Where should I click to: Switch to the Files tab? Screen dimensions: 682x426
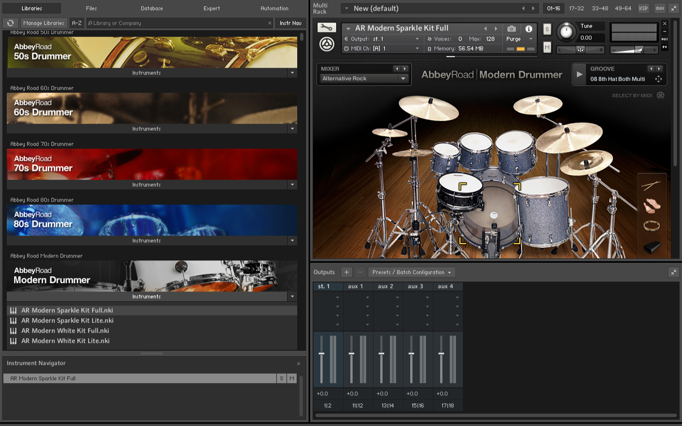[92, 8]
